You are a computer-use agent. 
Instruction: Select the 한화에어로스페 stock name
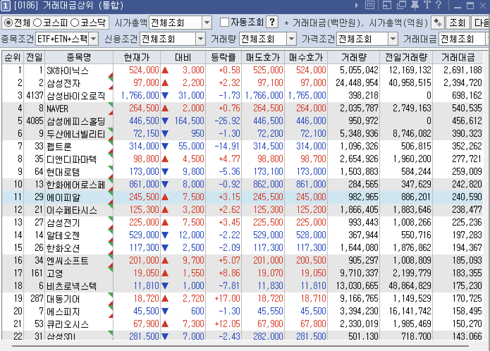(76, 185)
